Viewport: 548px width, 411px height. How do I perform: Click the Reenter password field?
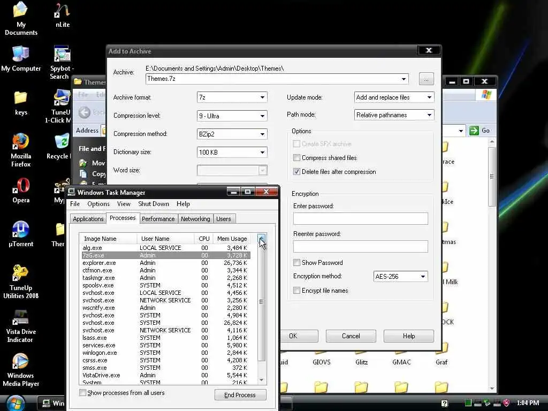point(360,246)
